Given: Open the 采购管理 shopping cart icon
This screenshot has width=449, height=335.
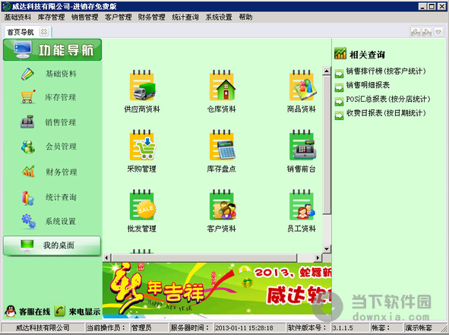Looking at the screenshot, I should coord(142,145).
